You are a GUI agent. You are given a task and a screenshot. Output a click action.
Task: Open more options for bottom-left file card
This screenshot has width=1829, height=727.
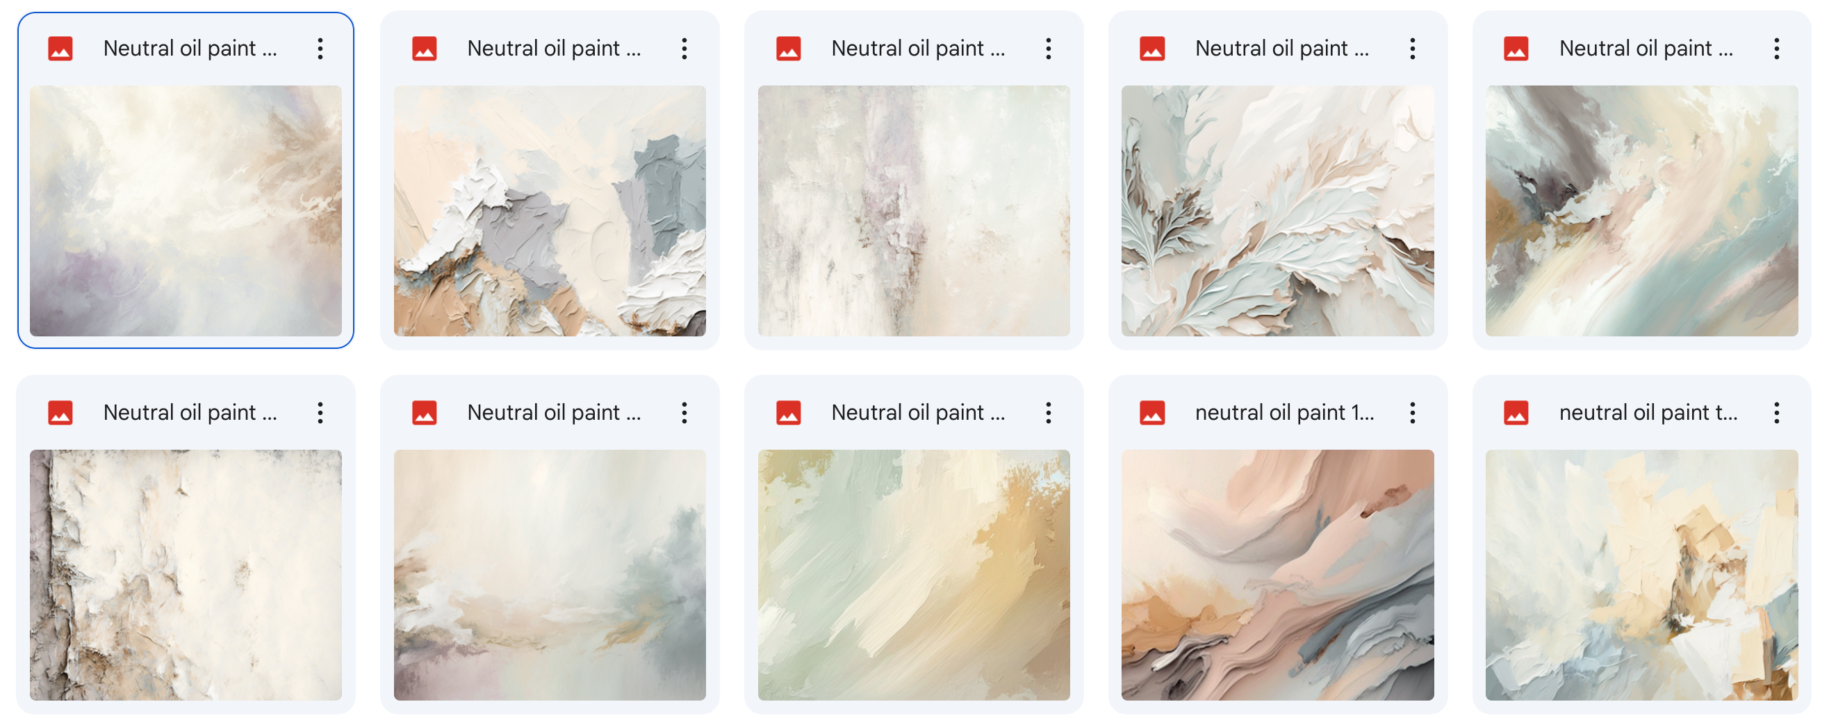320,412
